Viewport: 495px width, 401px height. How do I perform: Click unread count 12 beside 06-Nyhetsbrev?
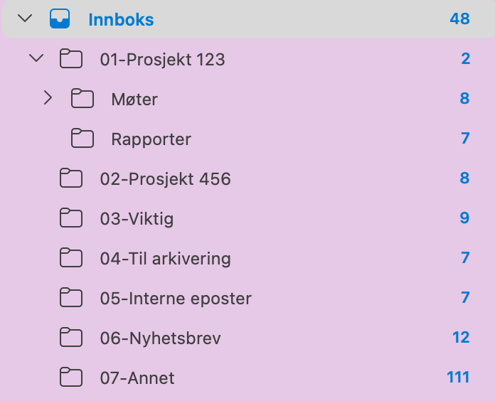pos(461,338)
